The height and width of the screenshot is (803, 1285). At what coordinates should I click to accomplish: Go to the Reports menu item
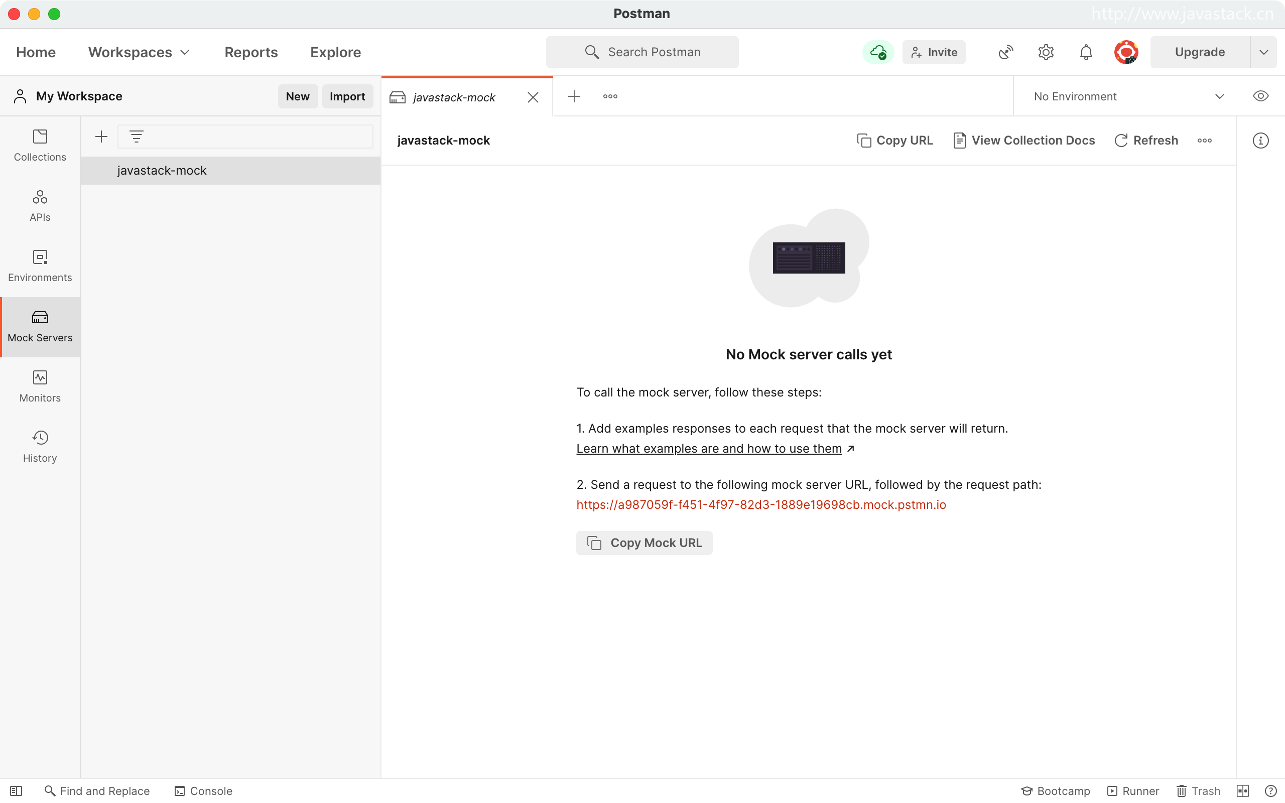(x=251, y=52)
